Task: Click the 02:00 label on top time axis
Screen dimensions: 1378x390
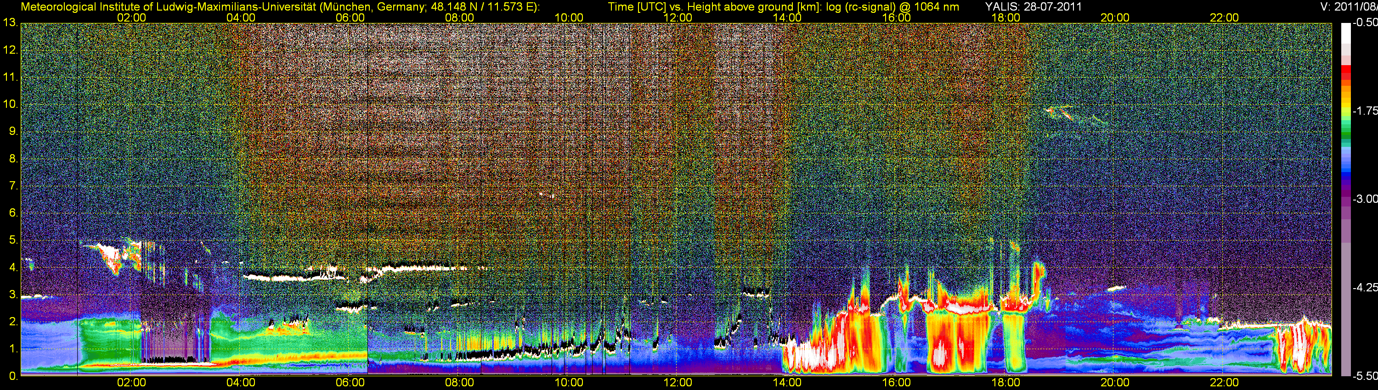Action: [x=131, y=17]
